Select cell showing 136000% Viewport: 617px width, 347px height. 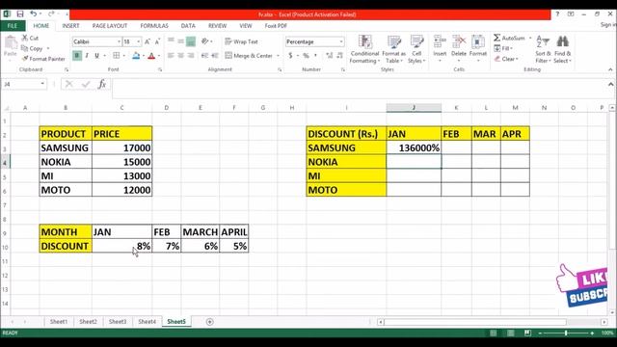[414, 147]
